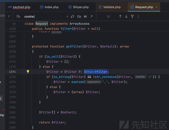Click the getFilter function name
The image size is (169, 130).
[x=74, y=46]
